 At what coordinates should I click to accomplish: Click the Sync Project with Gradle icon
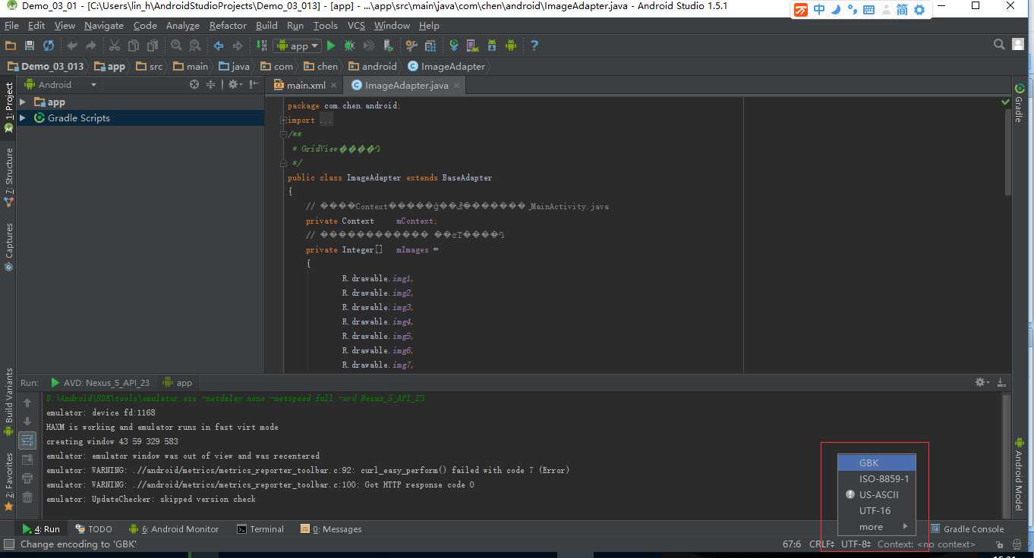(x=454, y=45)
